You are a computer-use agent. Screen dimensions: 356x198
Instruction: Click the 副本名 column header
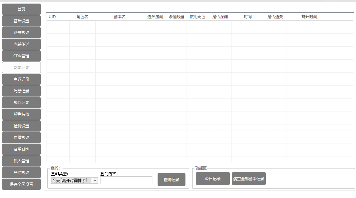coord(120,17)
